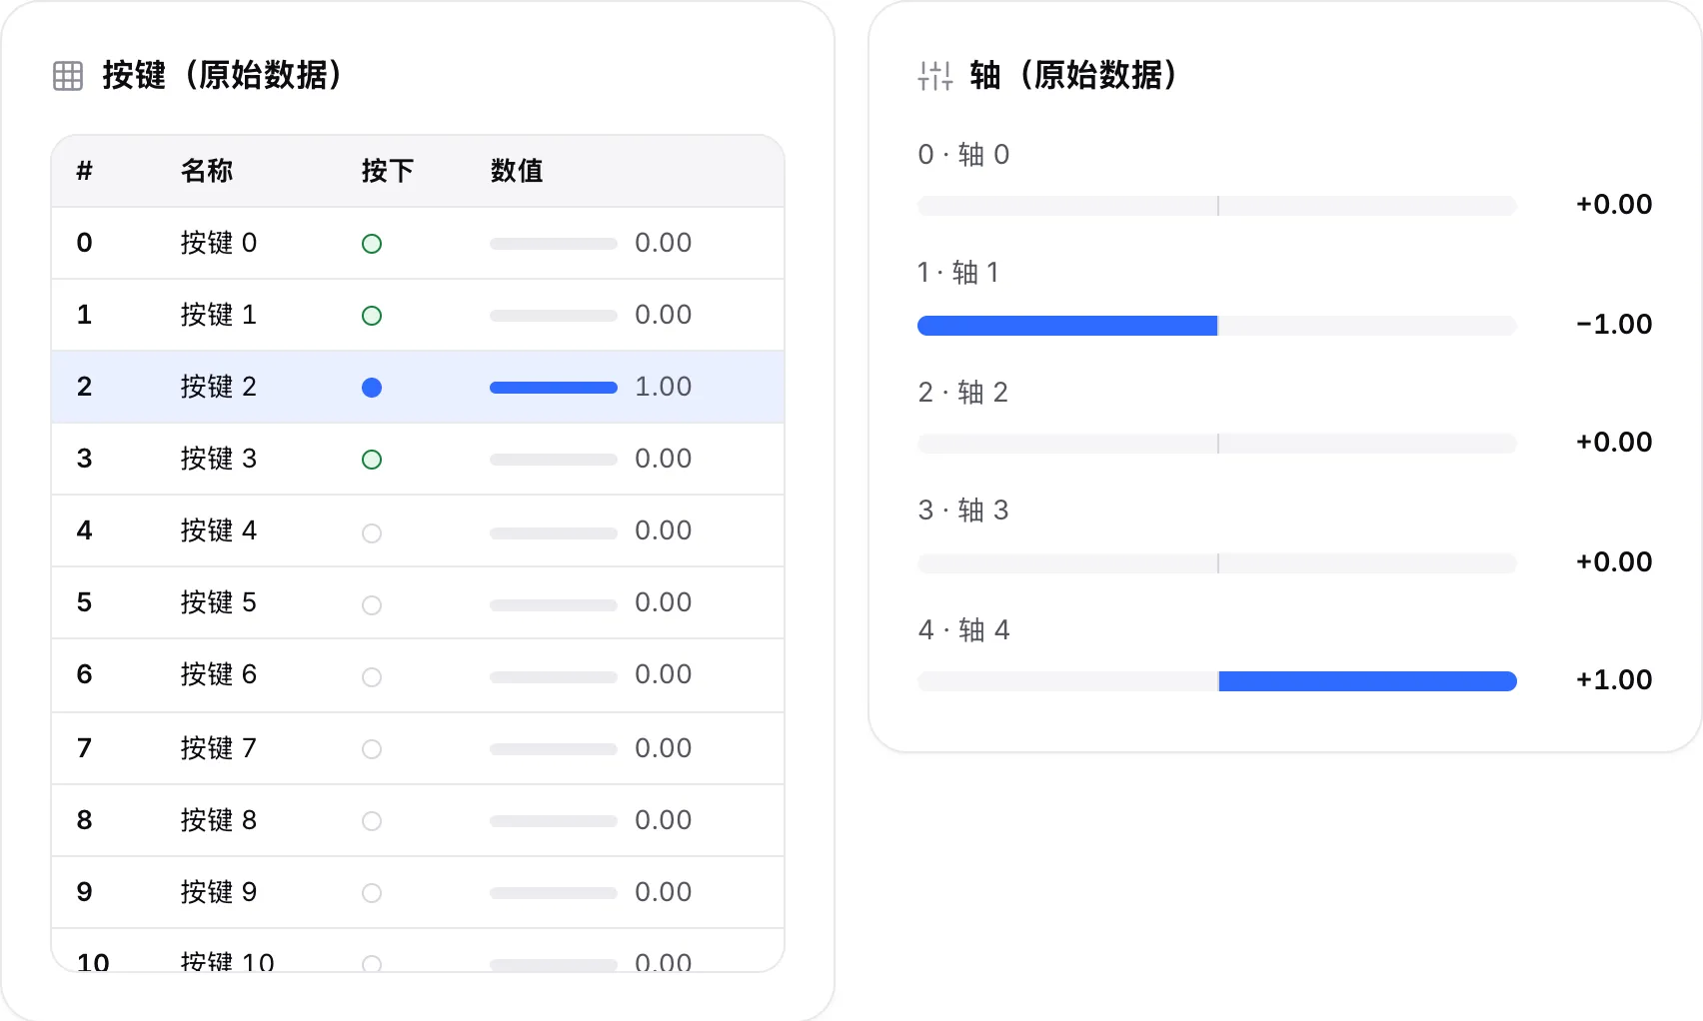Click the axis bar for 轴 4
Viewport: 1703px width, 1021px height.
pos(1217,681)
